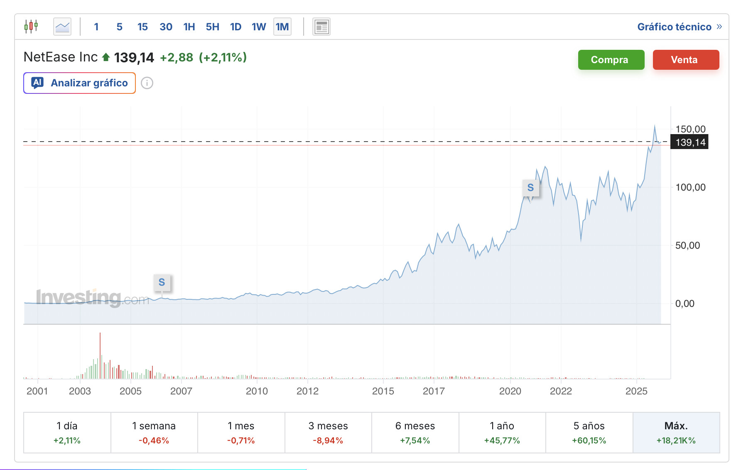Open the news overlay icon in toolbar
The width and height of the screenshot is (741, 470).
tap(321, 27)
